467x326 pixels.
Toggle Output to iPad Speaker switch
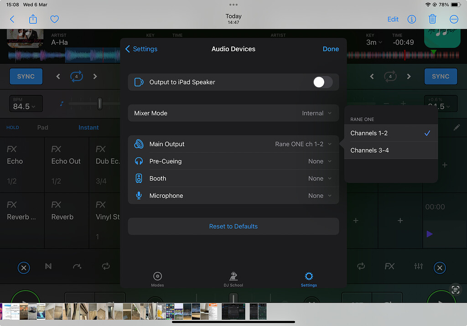(x=322, y=82)
